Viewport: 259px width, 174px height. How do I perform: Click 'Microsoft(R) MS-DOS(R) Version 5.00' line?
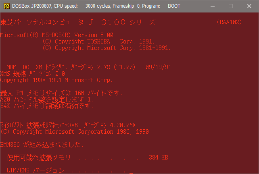(57, 35)
